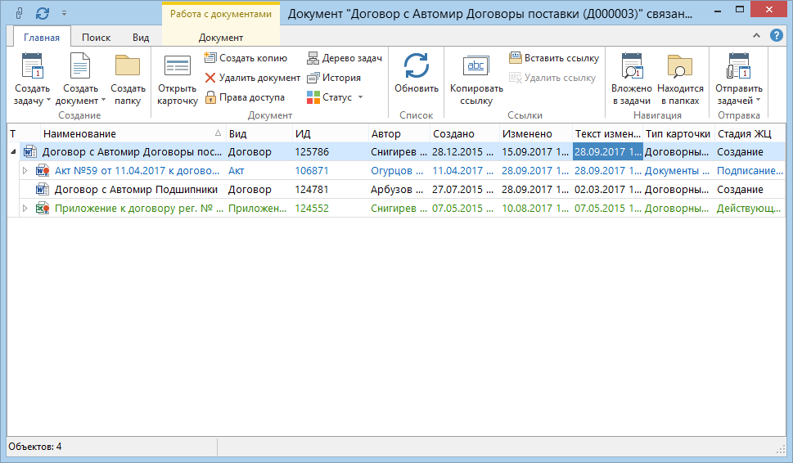Click the Создать задачу calendar icon
The image size is (793, 463).
tap(33, 66)
